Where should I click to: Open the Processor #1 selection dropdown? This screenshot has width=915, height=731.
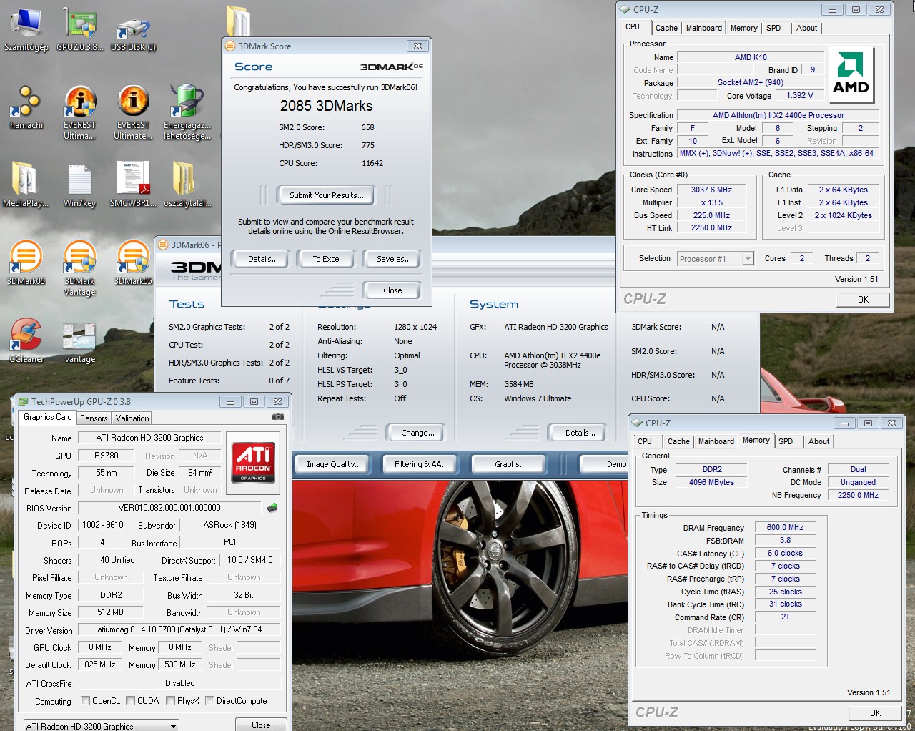[x=716, y=259]
